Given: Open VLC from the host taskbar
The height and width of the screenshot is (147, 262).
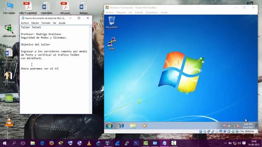Looking at the screenshot, I should coord(89,143).
